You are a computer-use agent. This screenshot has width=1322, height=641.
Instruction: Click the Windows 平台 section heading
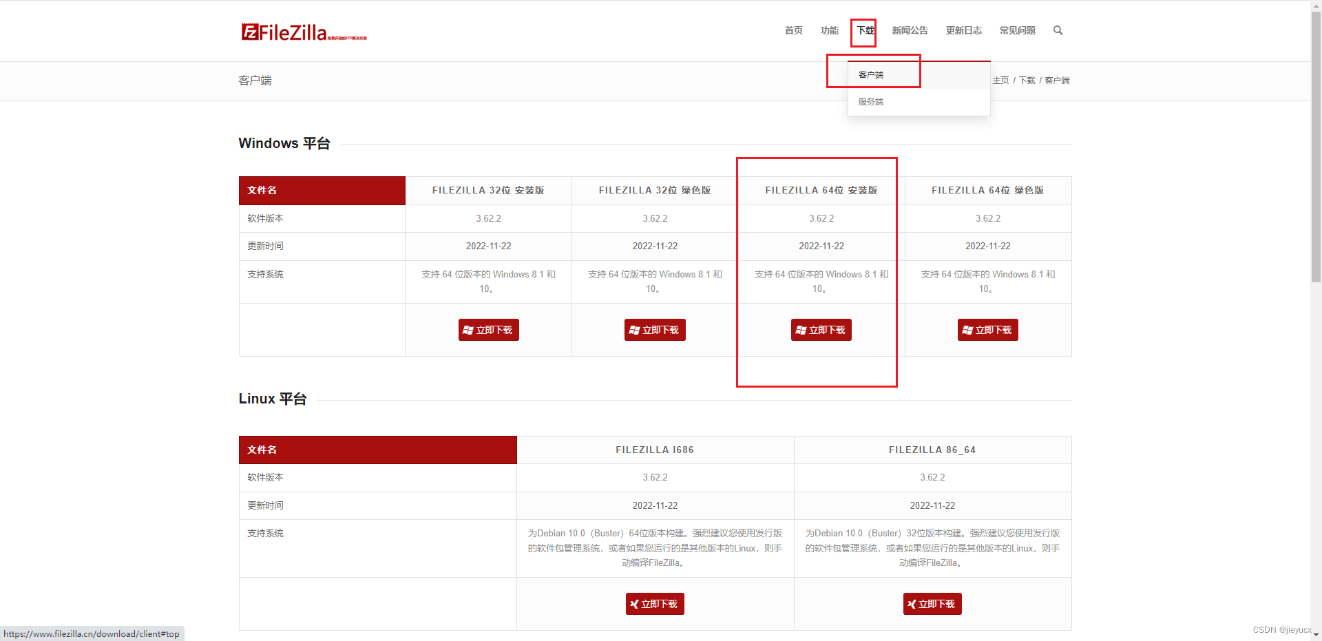(x=284, y=143)
